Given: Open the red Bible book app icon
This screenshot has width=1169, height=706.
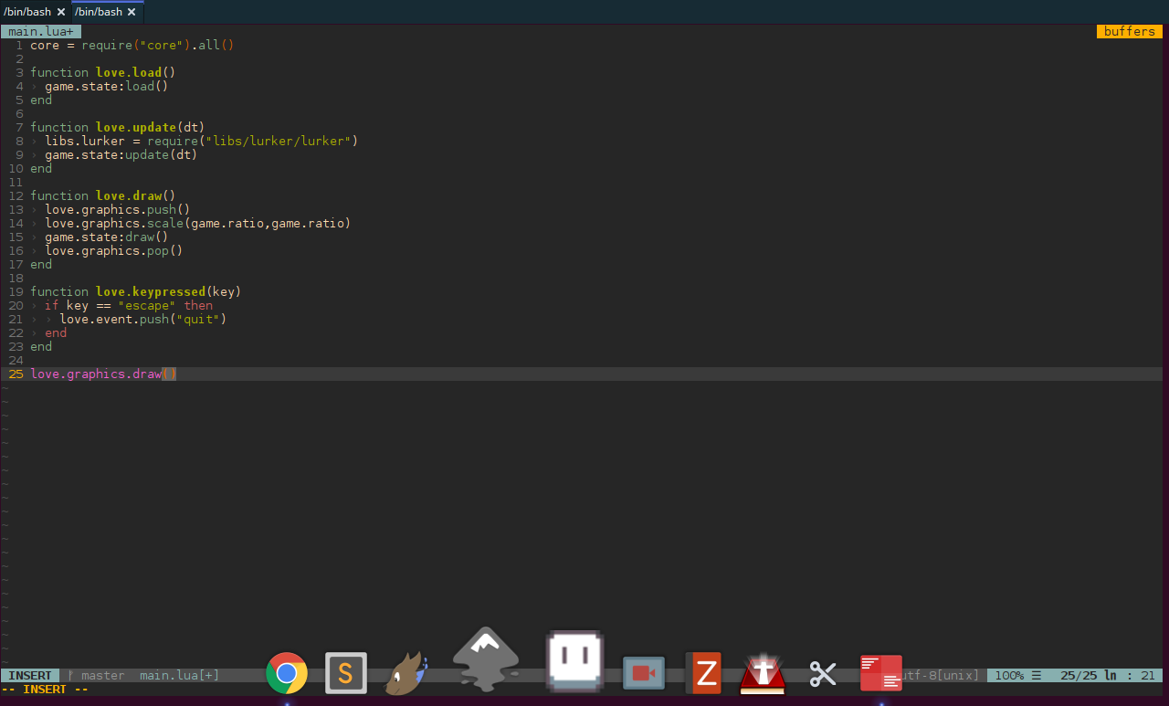Looking at the screenshot, I should [x=763, y=674].
